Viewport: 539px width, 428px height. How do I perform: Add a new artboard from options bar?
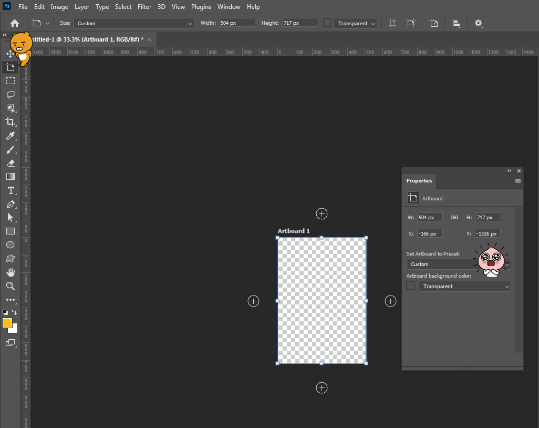(x=433, y=23)
